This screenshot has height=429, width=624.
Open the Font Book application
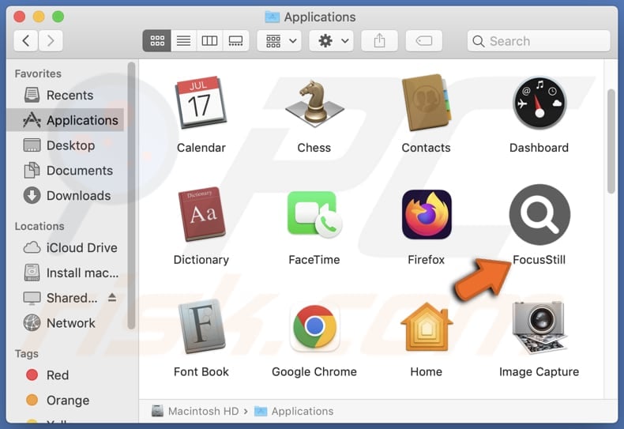pos(201,327)
